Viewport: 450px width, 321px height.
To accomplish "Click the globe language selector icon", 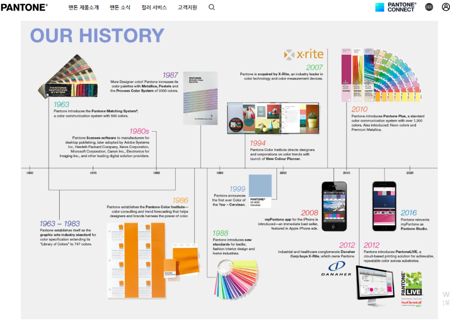I will point(429,7).
